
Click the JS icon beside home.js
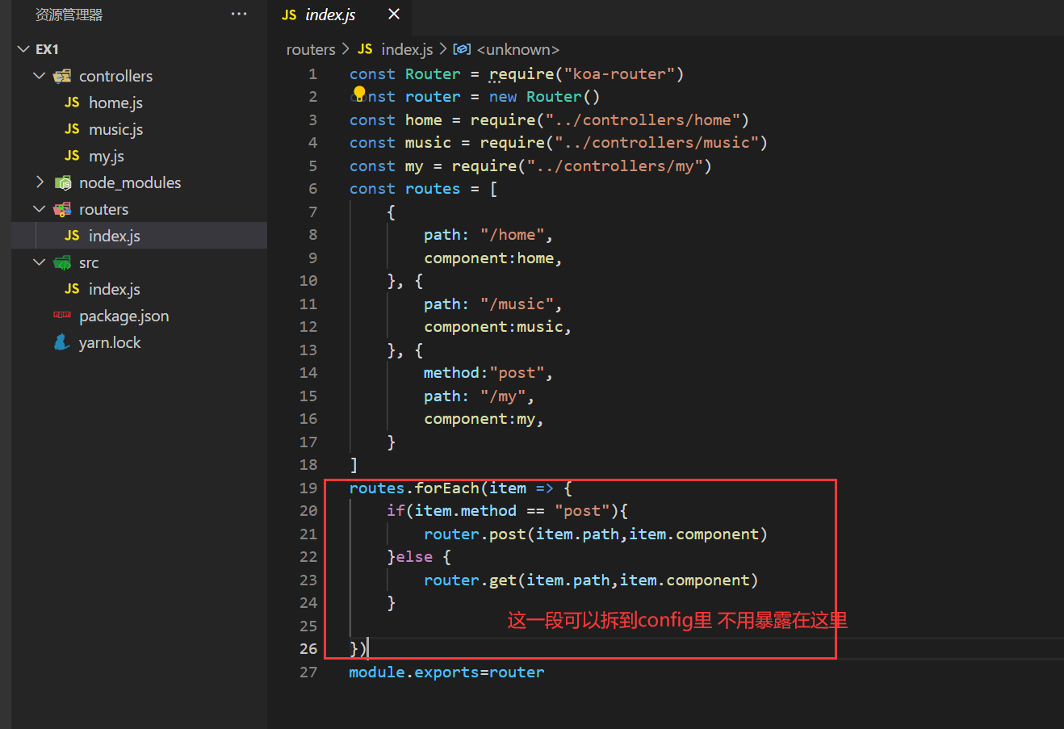point(72,103)
